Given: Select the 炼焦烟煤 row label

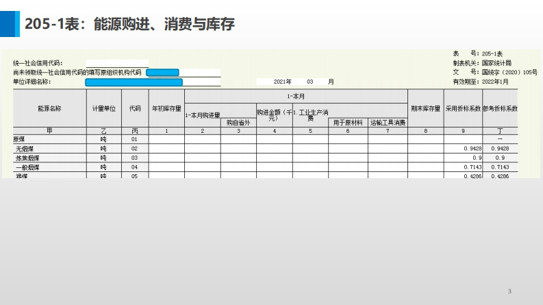Looking at the screenshot, I should [x=27, y=158].
